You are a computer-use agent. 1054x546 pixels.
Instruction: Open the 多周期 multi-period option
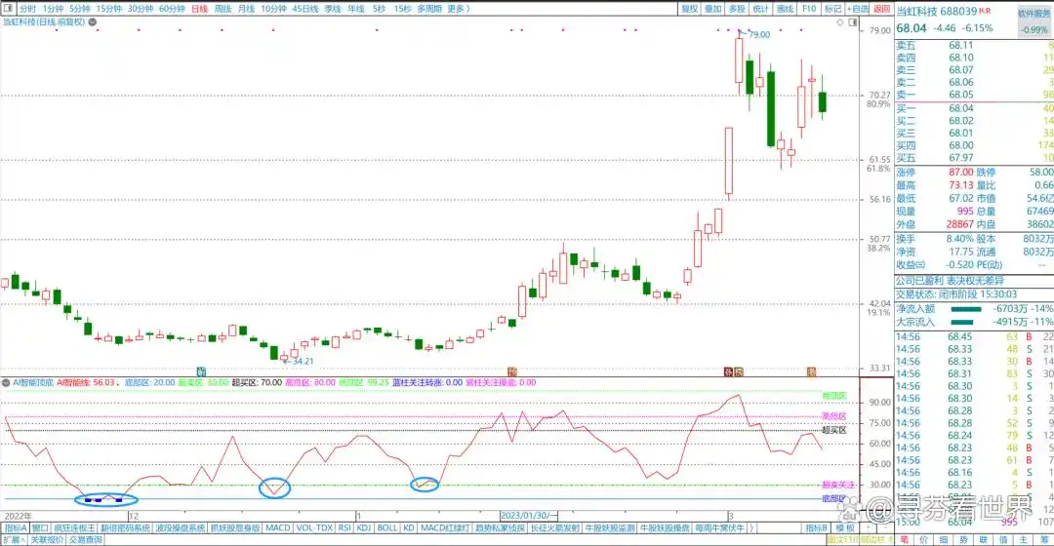coord(428,8)
